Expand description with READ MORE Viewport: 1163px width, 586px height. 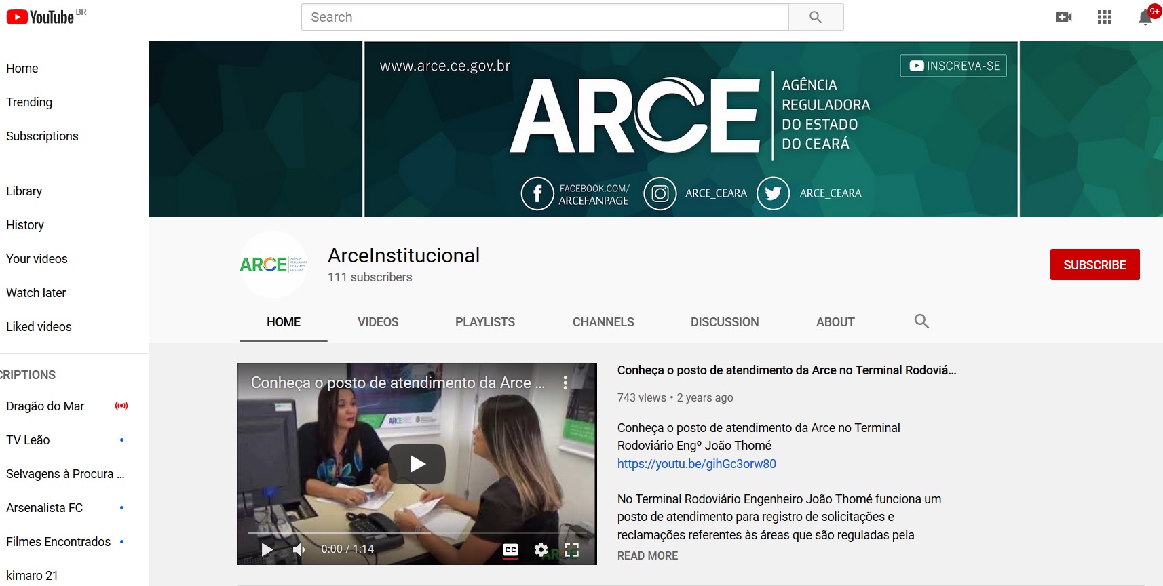pyautogui.click(x=648, y=555)
